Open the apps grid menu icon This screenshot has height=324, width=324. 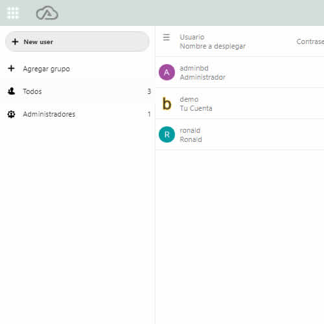(x=13, y=13)
